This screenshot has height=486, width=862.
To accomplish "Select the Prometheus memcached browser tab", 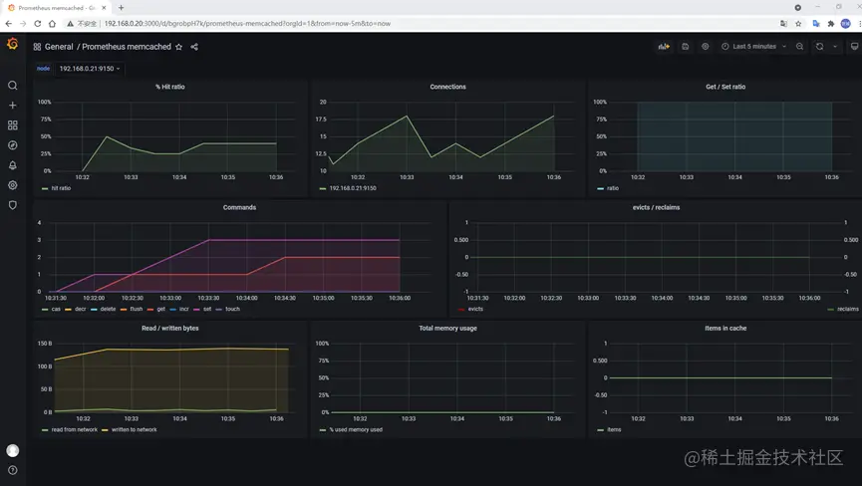I will (57, 8).
